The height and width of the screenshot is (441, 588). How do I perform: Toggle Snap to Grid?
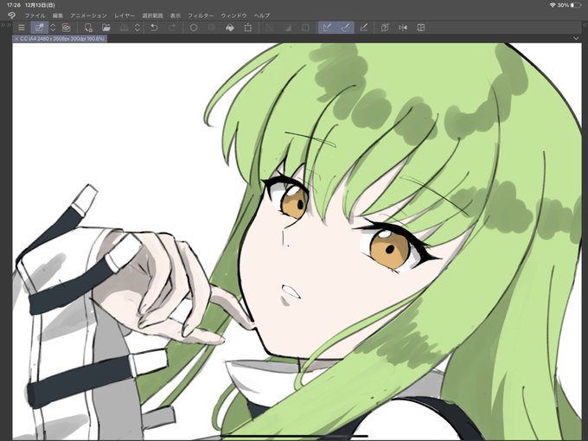(x=363, y=28)
